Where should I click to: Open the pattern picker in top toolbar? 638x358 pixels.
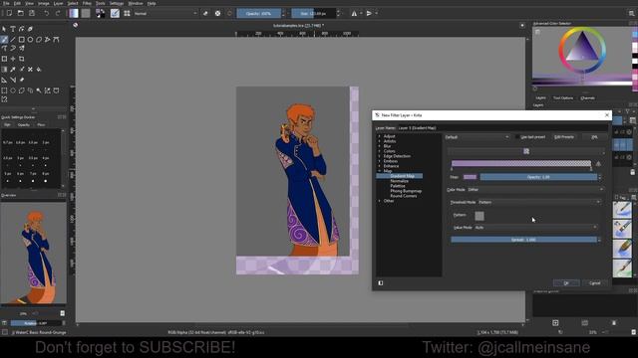(86, 13)
